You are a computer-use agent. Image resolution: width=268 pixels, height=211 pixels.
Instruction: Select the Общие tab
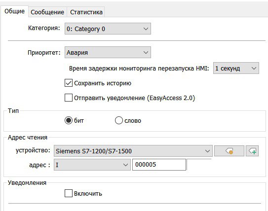click(14, 11)
